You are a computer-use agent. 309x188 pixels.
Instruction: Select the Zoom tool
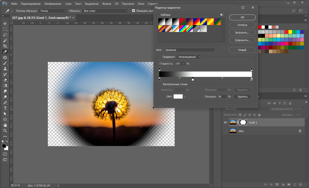[x=5, y=130]
